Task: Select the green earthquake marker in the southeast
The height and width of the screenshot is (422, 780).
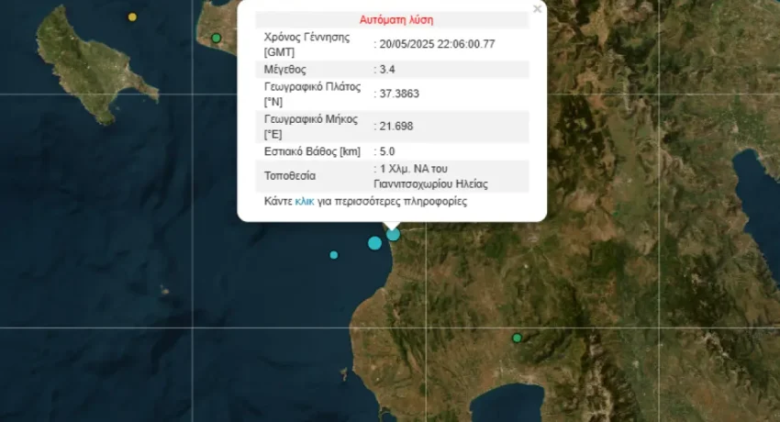Action: (517, 339)
